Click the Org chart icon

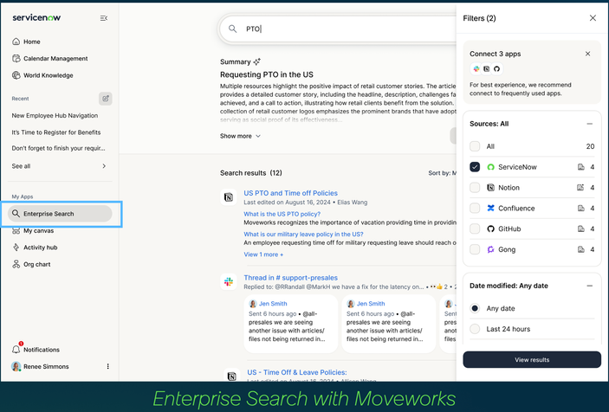[x=16, y=264]
